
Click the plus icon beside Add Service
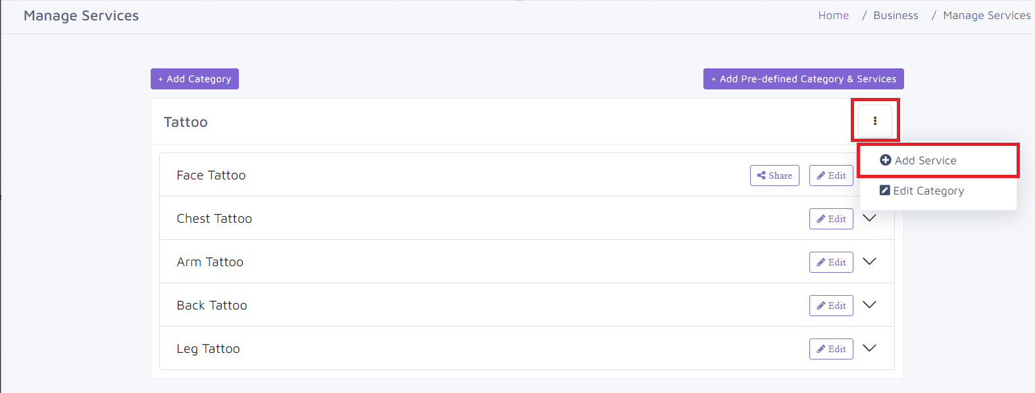(x=886, y=160)
